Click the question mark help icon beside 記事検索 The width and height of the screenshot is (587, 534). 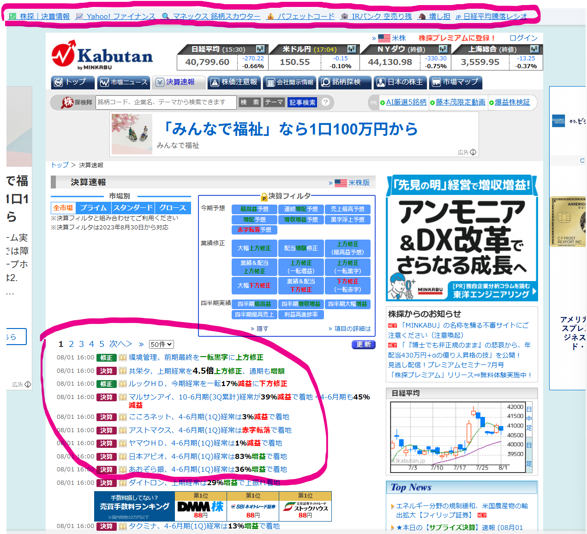point(326,102)
